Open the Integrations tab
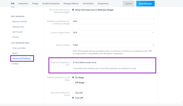Image resolution: width=183 pixels, height=106 pixels. coord(103,3)
